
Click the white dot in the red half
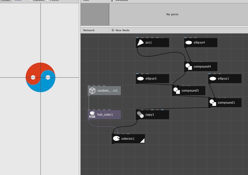pyautogui.click(x=33, y=77)
